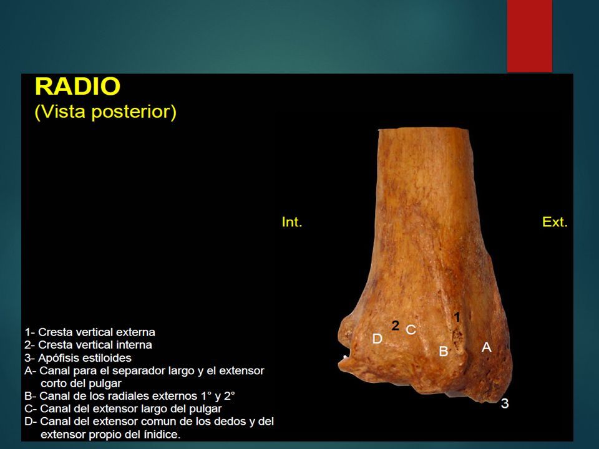Click marker '3' near styloid process
Screen dimensions: 599x449
(505, 403)
